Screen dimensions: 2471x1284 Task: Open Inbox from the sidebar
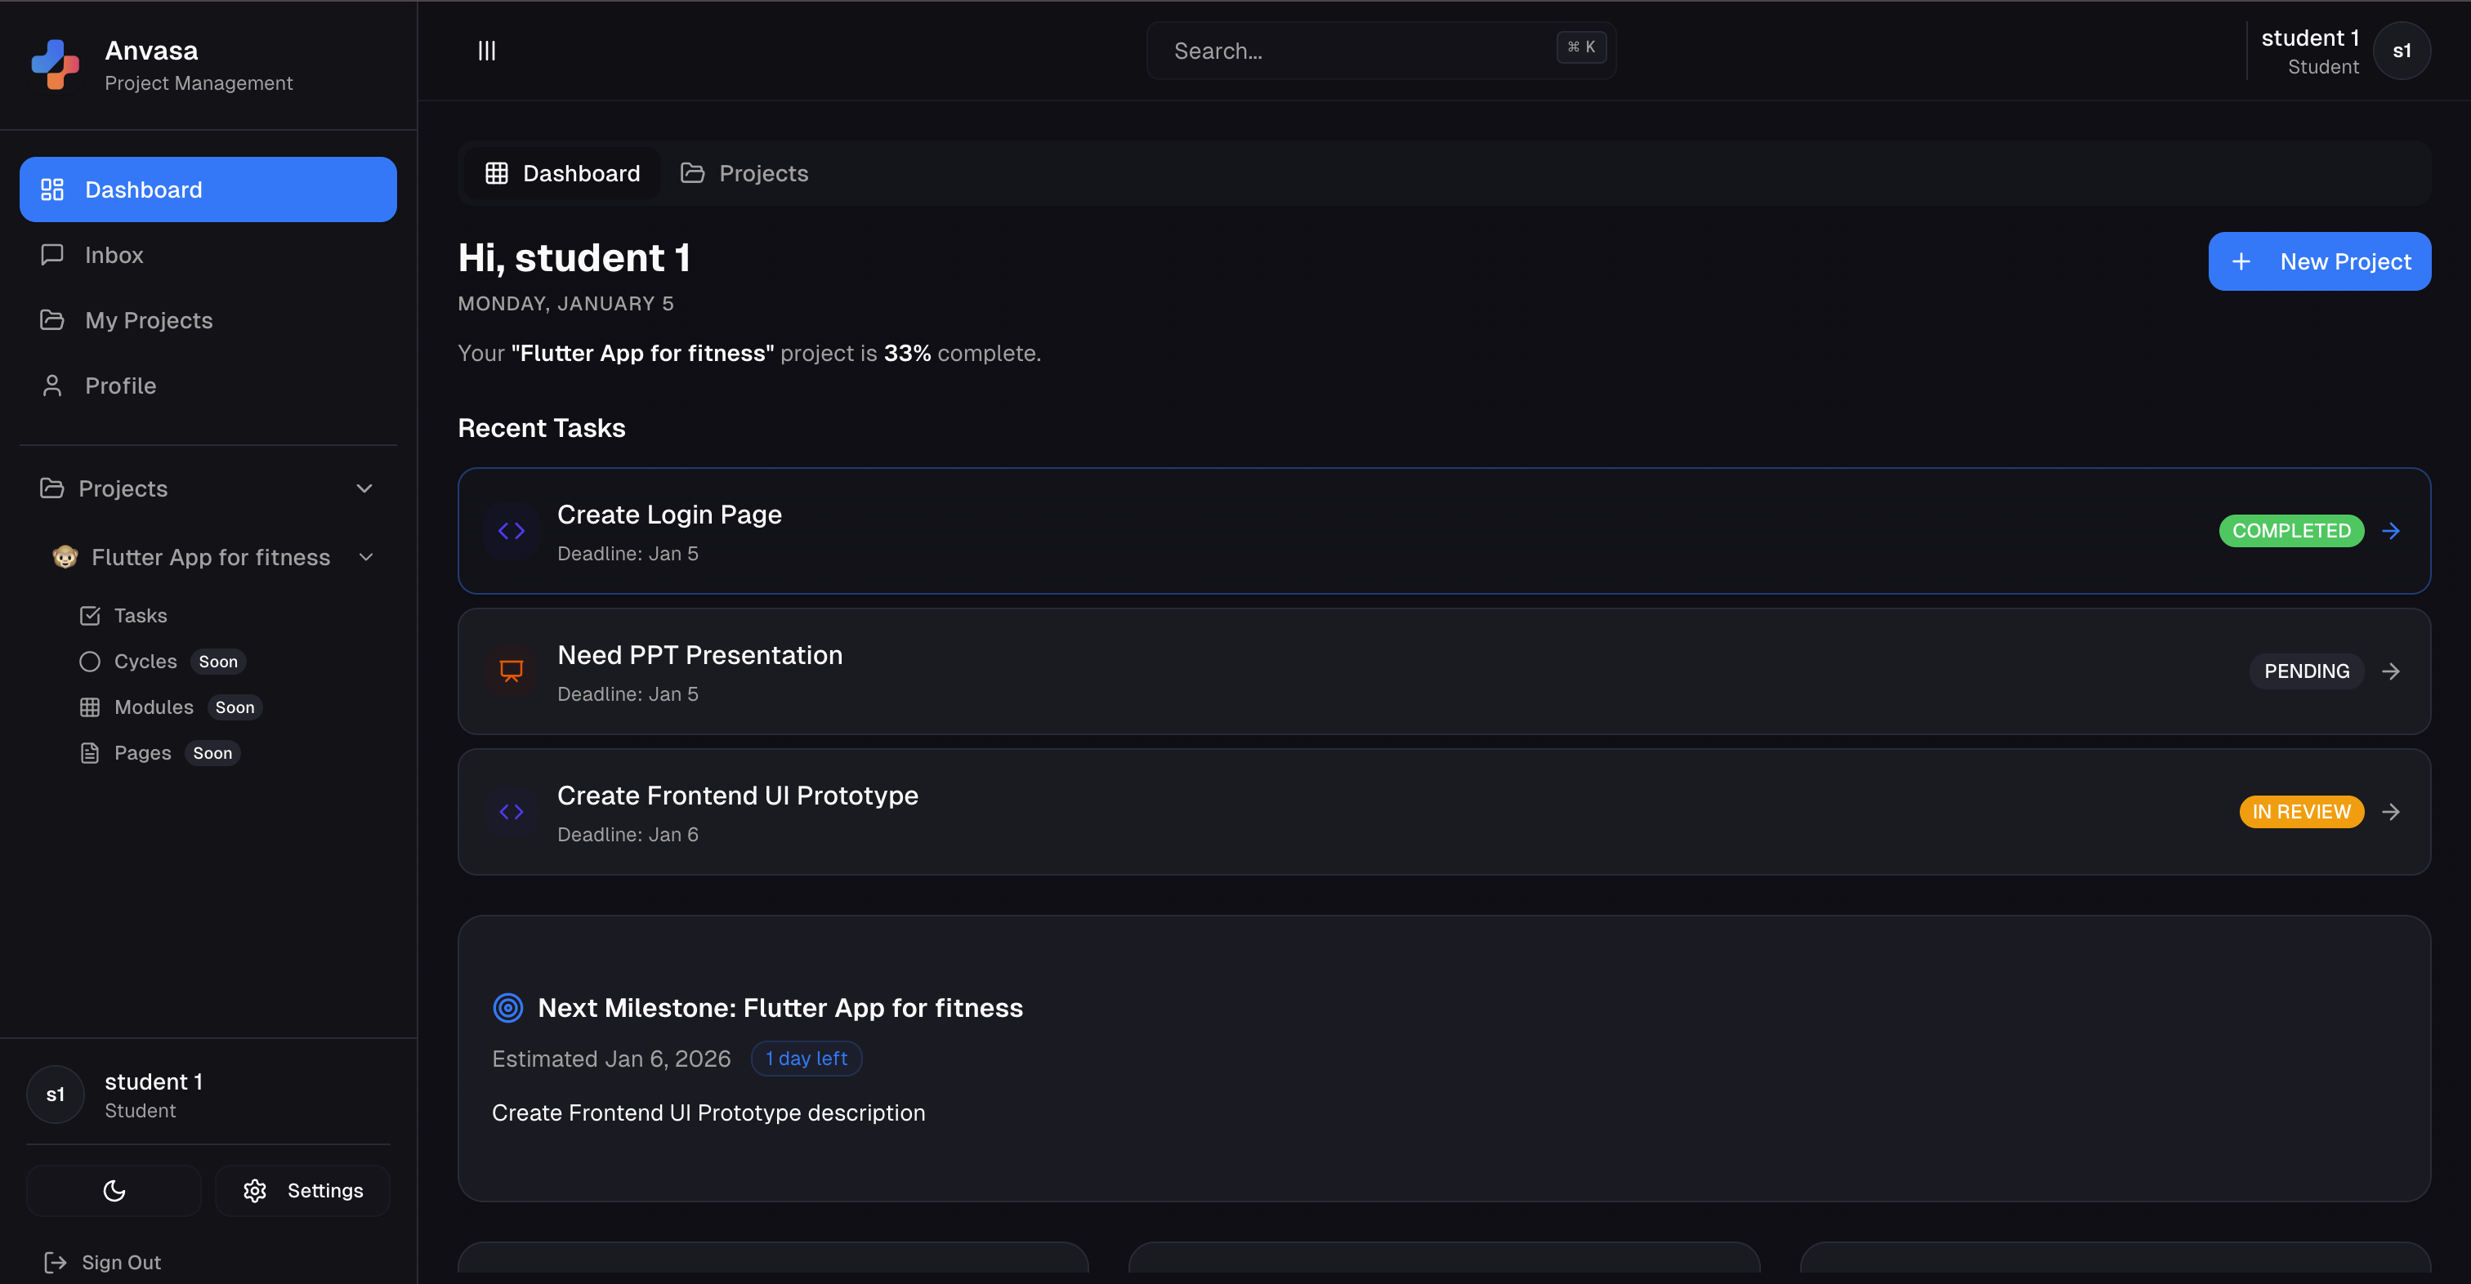[114, 255]
